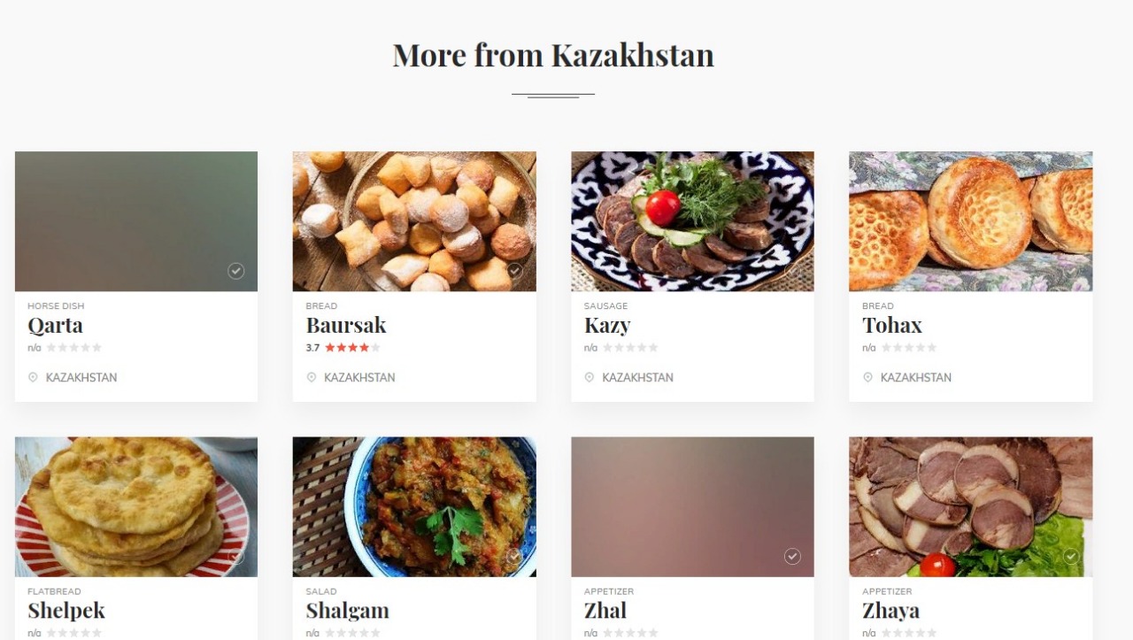Open the Zhaya sliced meat photo
This screenshot has width=1133, height=640.
[x=970, y=506]
